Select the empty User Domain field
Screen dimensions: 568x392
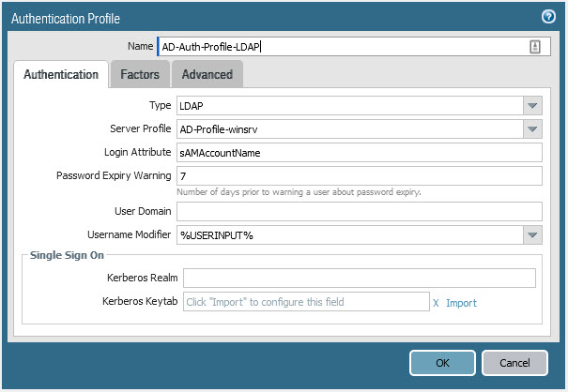359,212
